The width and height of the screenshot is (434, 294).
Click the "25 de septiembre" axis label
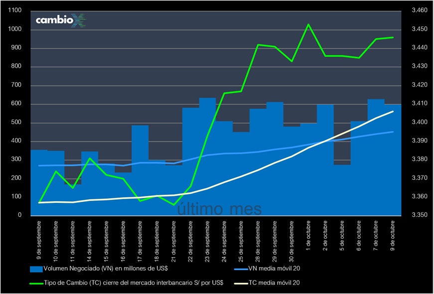pos(241,241)
